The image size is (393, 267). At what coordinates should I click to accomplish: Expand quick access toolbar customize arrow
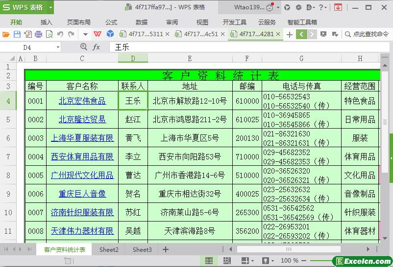coord(85,34)
